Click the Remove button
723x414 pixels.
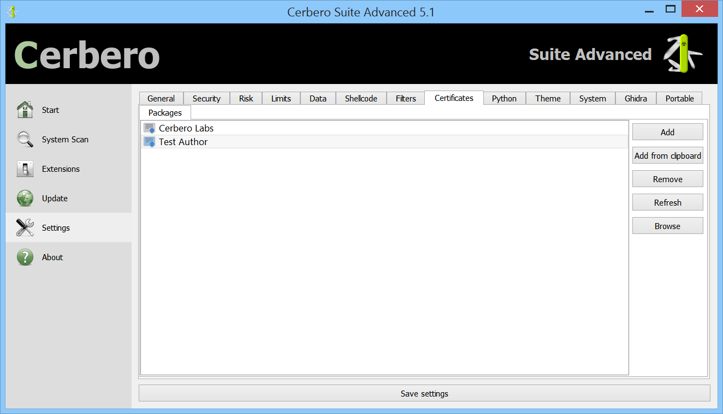tap(667, 179)
